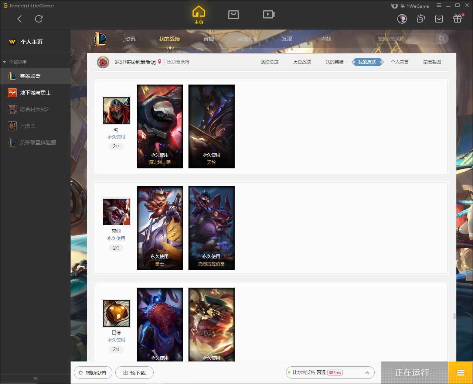Select the 我的皮肤 sub-tab
The height and width of the screenshot is (384, 473).
coord(367,62)
